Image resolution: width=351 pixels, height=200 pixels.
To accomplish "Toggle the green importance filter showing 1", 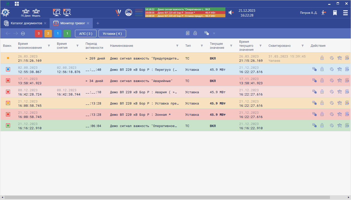I will pyautogui.click(x=67, y=33).
